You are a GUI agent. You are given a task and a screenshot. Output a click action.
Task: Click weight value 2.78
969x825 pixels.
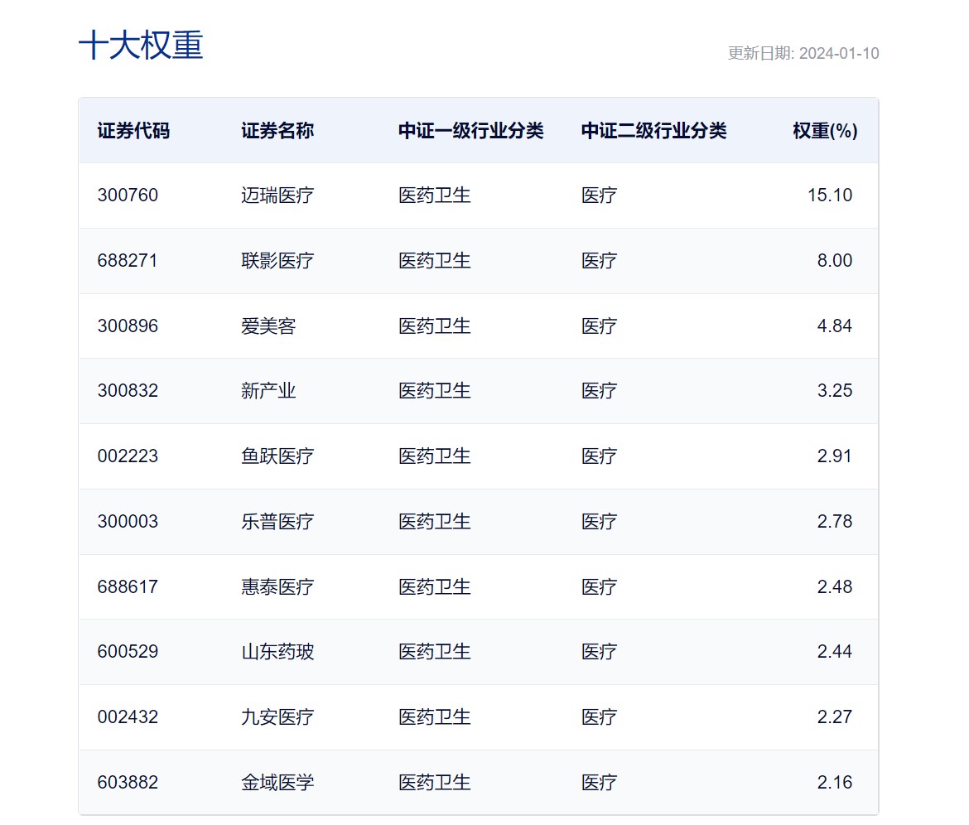tap(835, 522)
